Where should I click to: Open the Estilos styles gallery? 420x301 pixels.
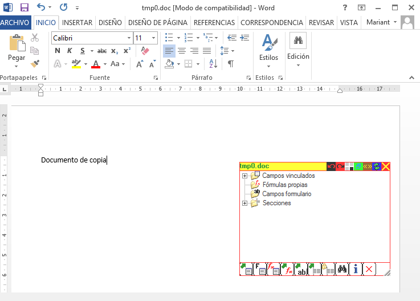click(x=268, y=51)
